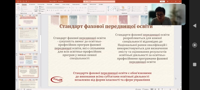Click the Arrange shapes icon
The height and width of the screenshot is (90, 200).
123,7
